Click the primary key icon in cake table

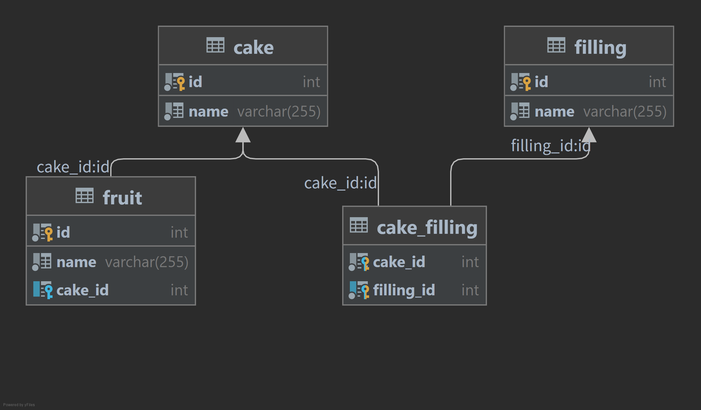175,82
